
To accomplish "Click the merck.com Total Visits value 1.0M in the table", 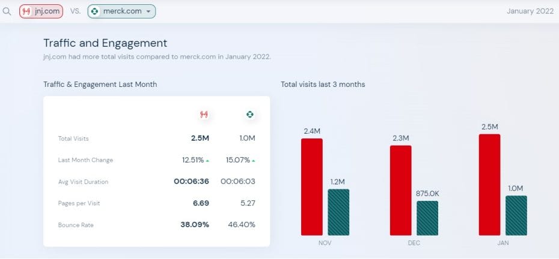I will [x=247, y=138].
